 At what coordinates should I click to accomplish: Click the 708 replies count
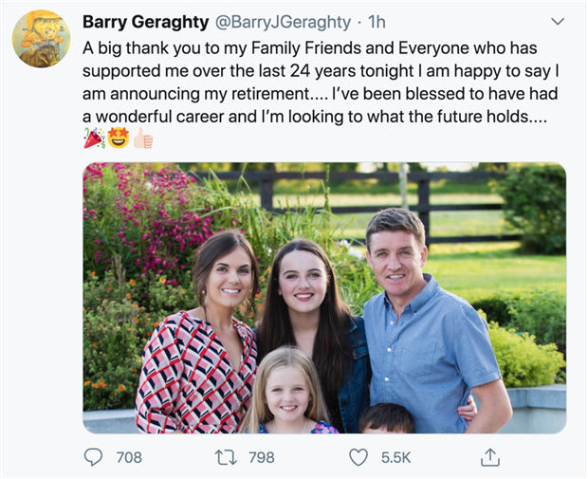pyautogui.click(x=129, y=457)
